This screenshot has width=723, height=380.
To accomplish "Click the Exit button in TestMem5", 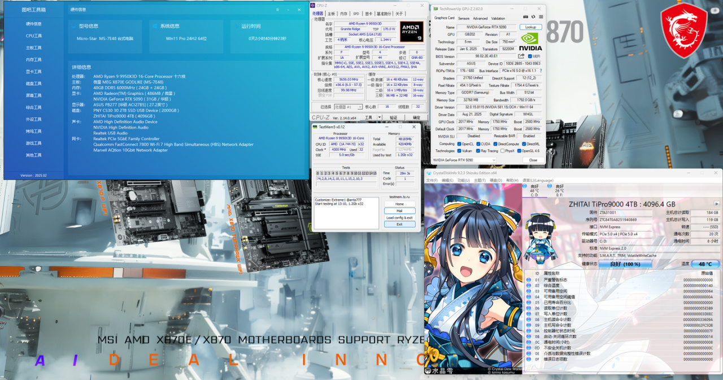I will tap(399, 224).
